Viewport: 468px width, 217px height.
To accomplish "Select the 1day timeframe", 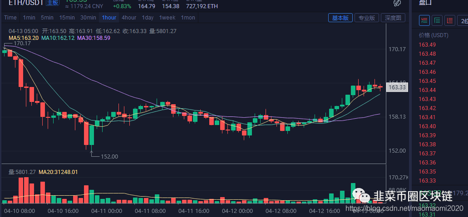I will click(x=148, y=18).
